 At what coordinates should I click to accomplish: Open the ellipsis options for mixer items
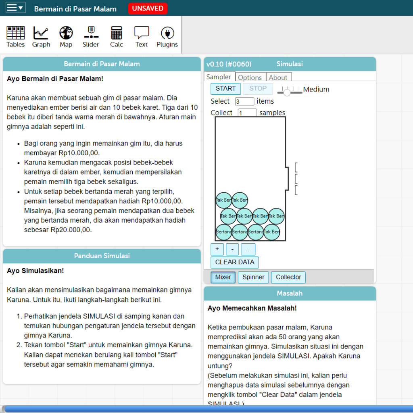(x=248, y=249)
